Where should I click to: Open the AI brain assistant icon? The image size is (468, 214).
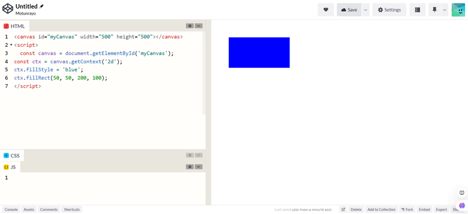pos(462,205)
